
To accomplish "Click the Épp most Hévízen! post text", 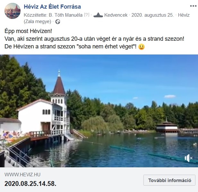I will [28, 31].
